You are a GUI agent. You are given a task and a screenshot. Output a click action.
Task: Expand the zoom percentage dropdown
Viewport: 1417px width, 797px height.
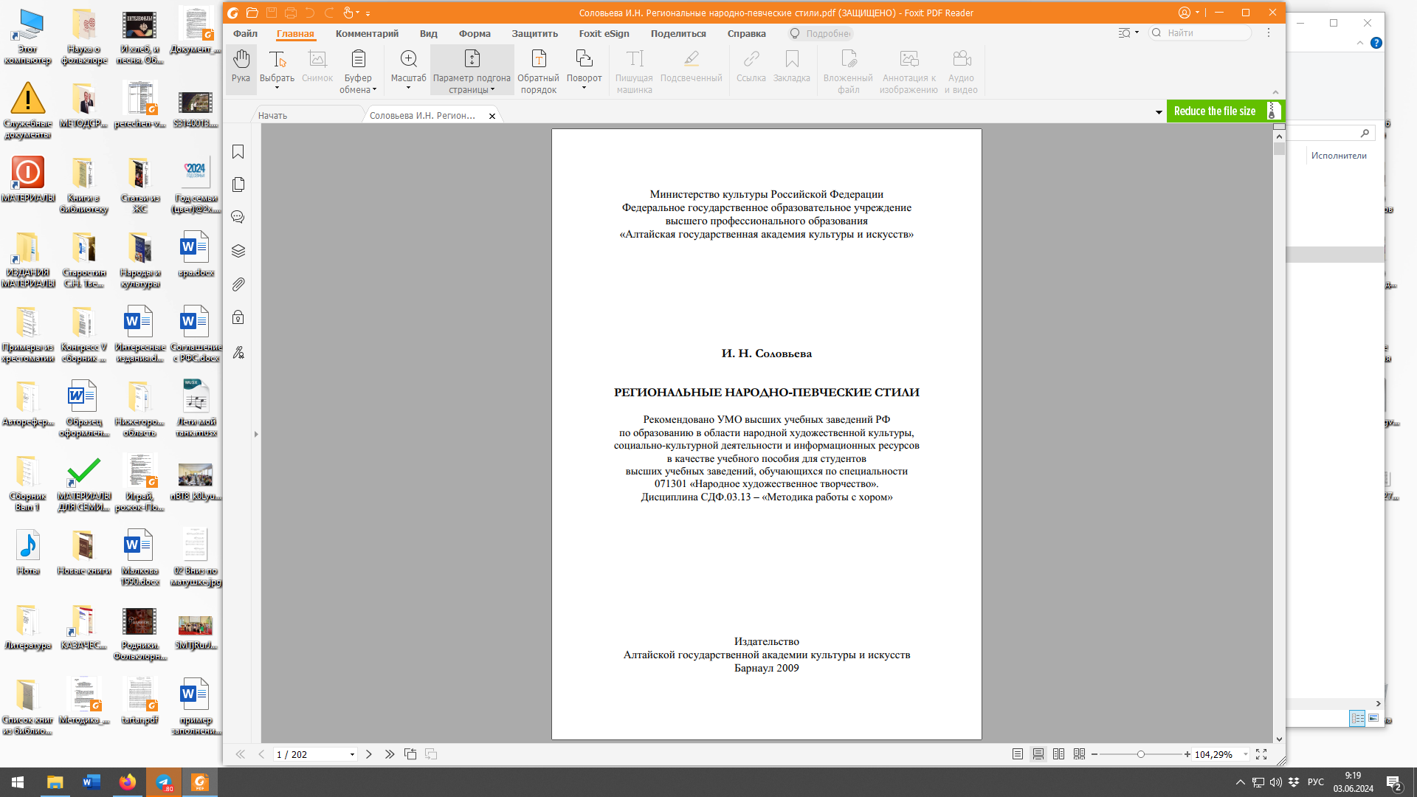(x=1246, y=754)
